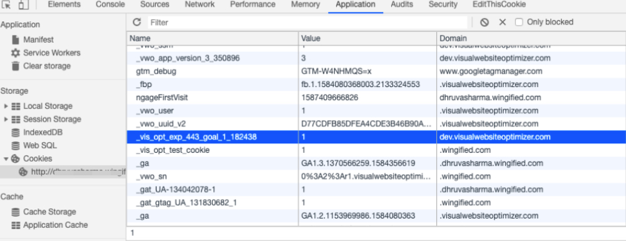Click the Cookies icon in the sidebar
This screenshot has width=626, height=241.
16,158
